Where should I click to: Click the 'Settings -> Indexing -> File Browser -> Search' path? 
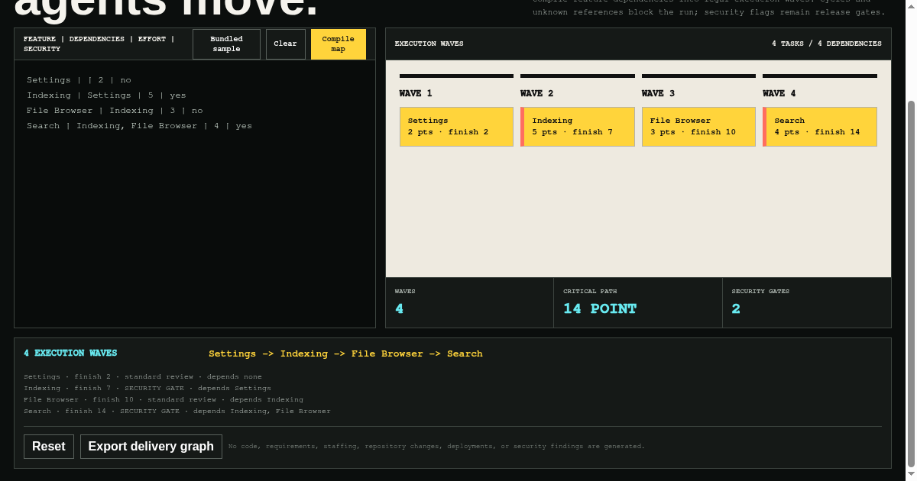(345, 353)
